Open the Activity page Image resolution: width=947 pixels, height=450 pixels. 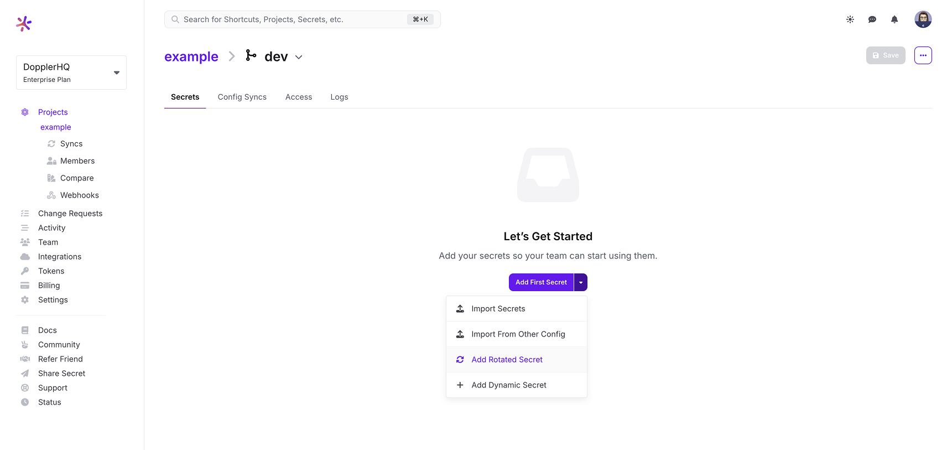click(x=52, y=228)
